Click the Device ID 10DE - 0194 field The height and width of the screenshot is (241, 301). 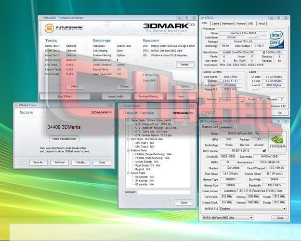(228, 157)
